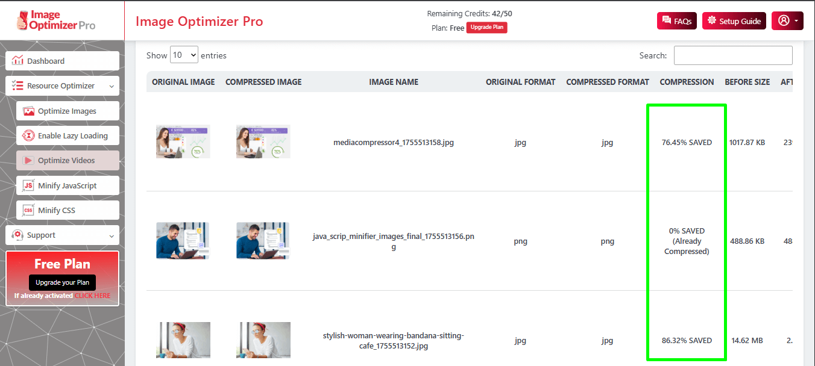815x366 pixels.
Task: Click the Plan: Free label
Action: click(x=448, y=28)
